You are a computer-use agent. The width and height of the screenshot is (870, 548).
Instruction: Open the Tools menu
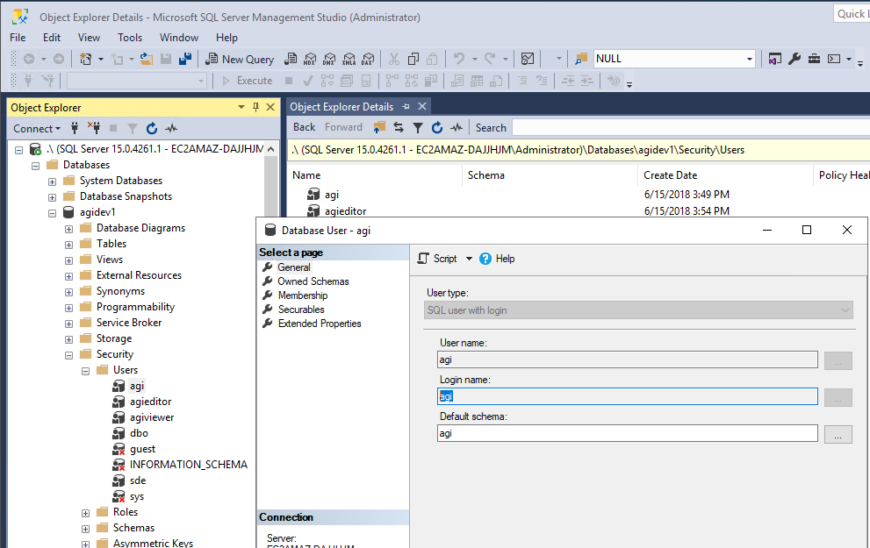pyautogui.click(x=130, y=38)
